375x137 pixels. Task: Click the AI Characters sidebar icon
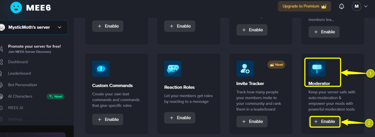click(1, 96)
